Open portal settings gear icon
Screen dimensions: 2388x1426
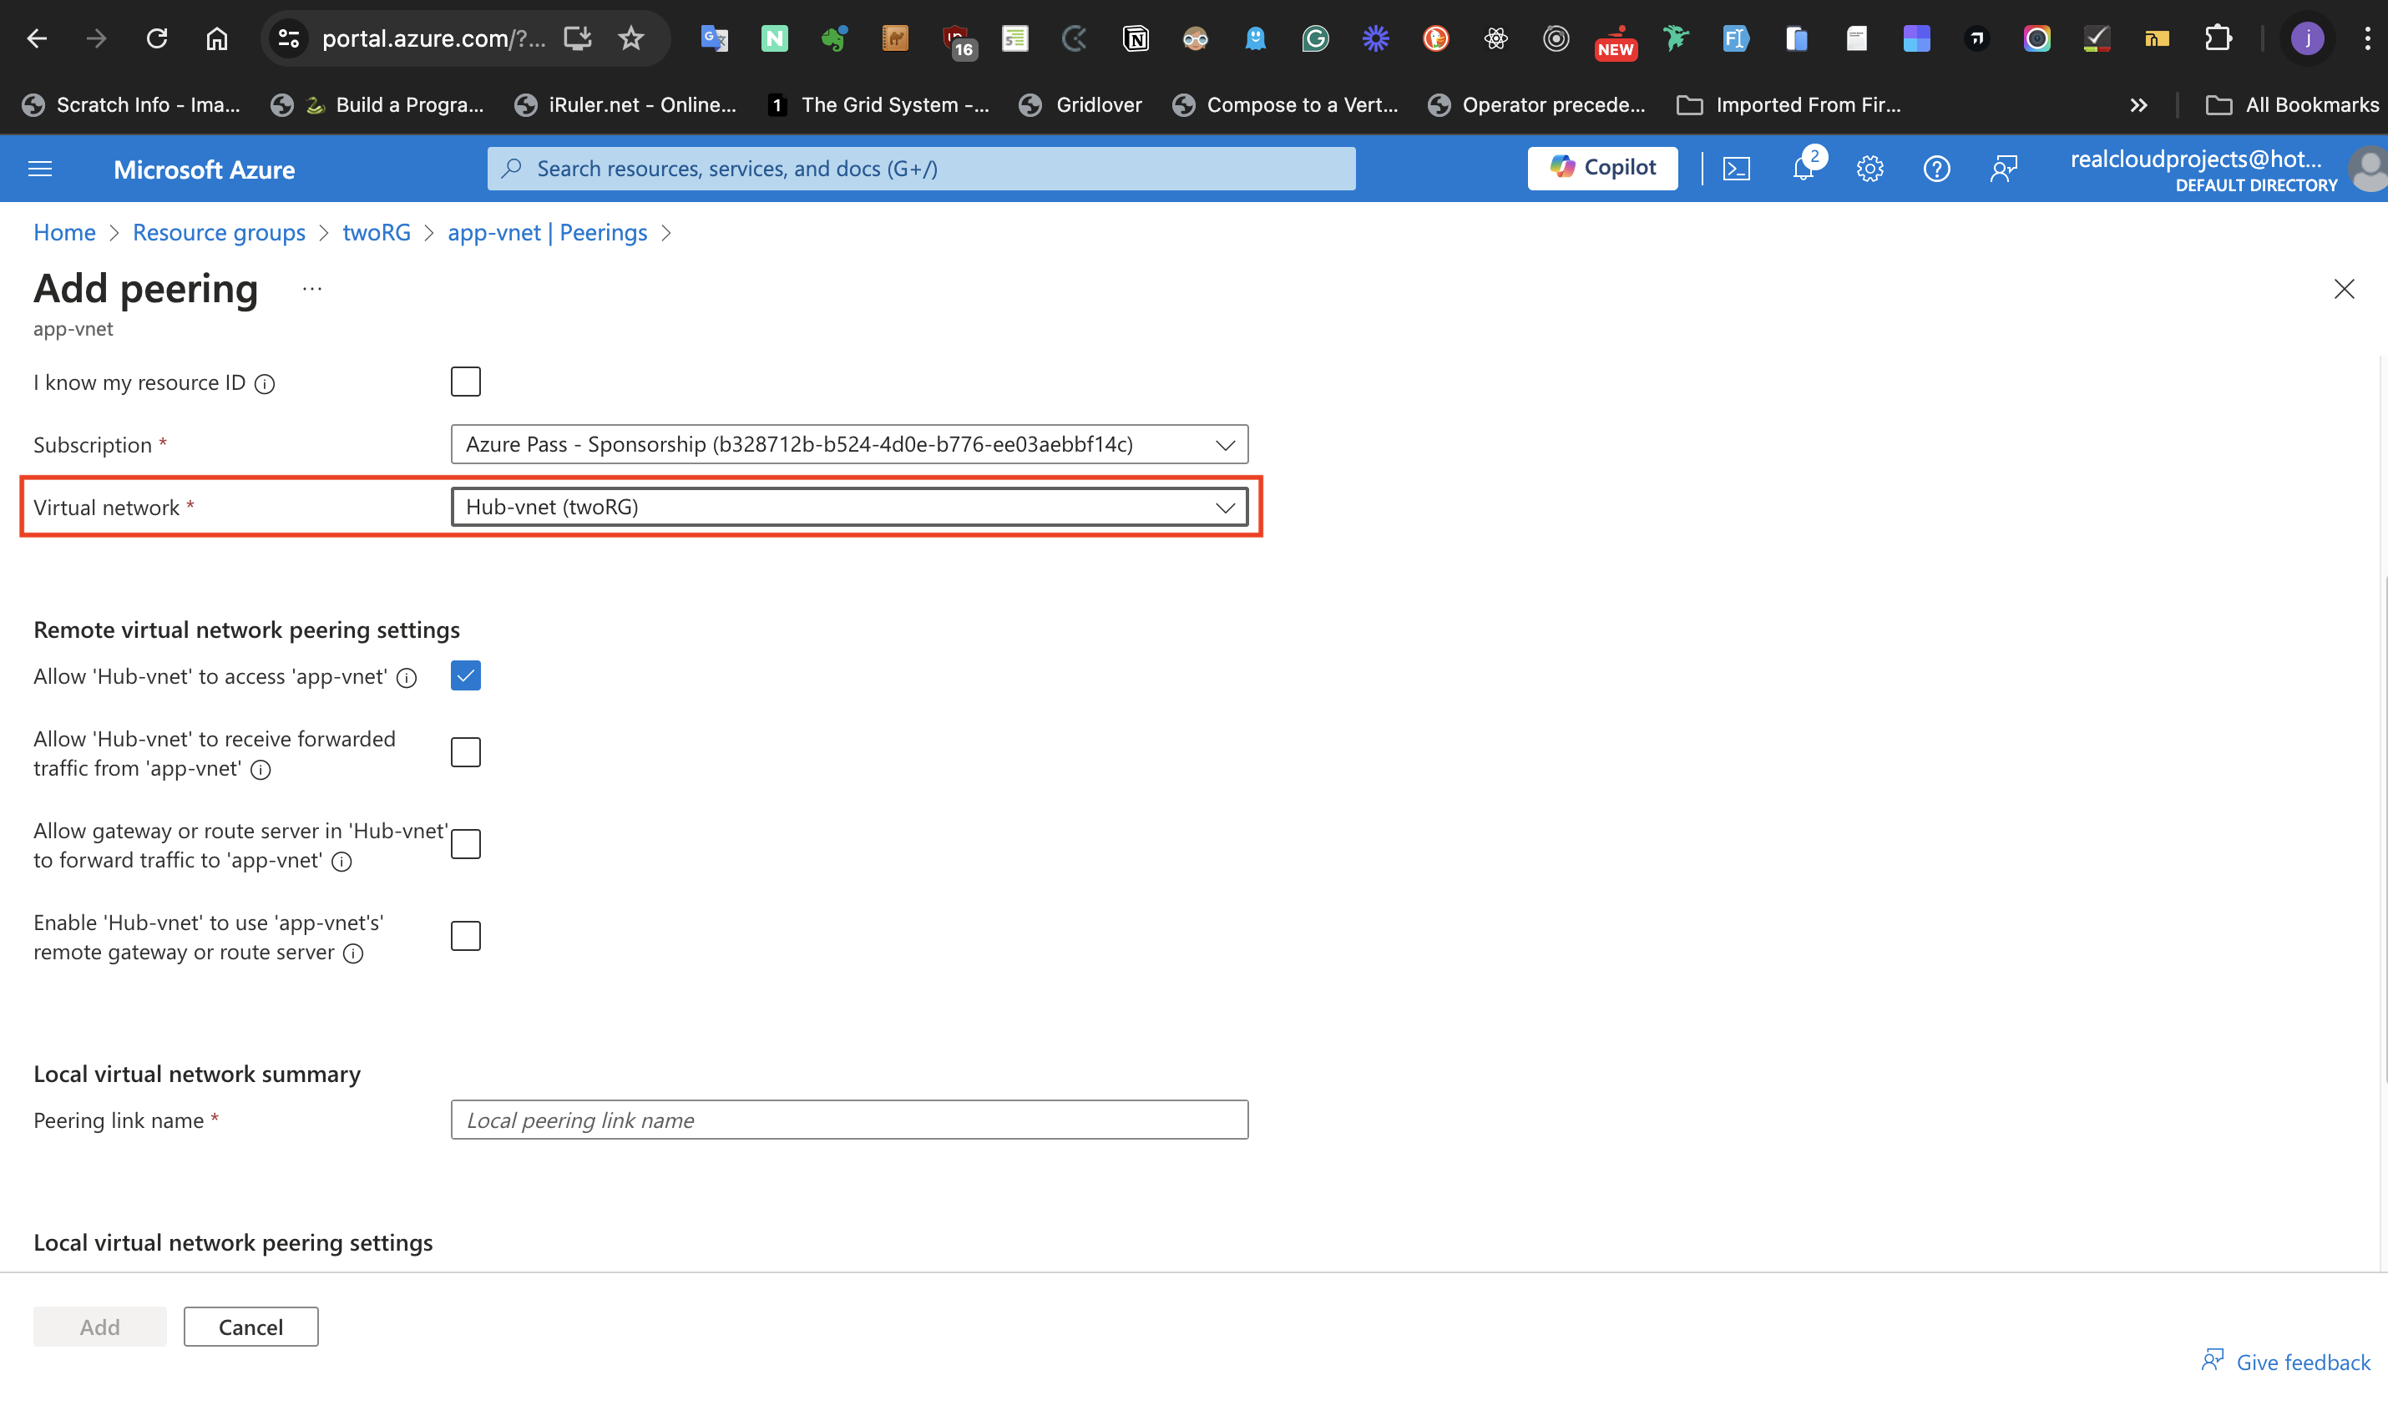tap(1869, 170)
